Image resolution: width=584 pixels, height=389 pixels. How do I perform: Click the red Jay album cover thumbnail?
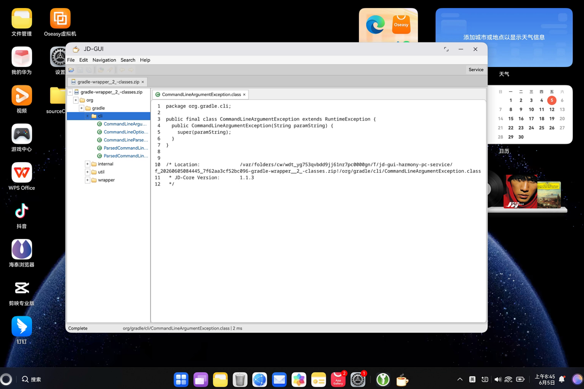520,191
